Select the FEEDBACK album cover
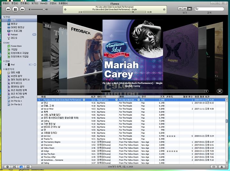Screen dimensions: 230x171 coord(85,50)
